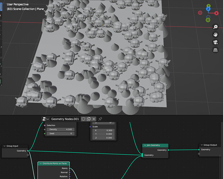Screen dimensions: 223x179
Task: Select Distribute Points on Faces node title
Action: point(55,164)
